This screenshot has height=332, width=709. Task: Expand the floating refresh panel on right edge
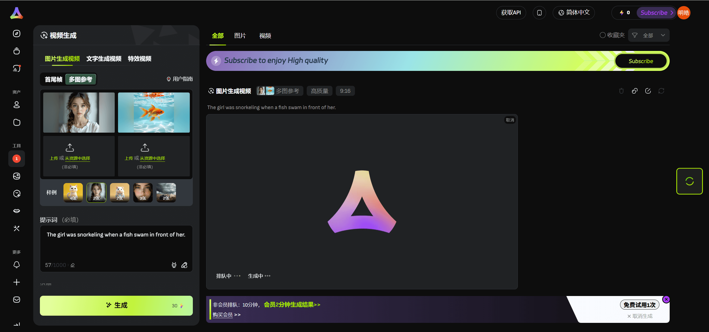point(689,181)
